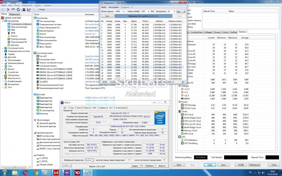Viewport: 282px width, 176px height.
Task: Launch Opera browser from the taskbar
Action: [25, 173]
